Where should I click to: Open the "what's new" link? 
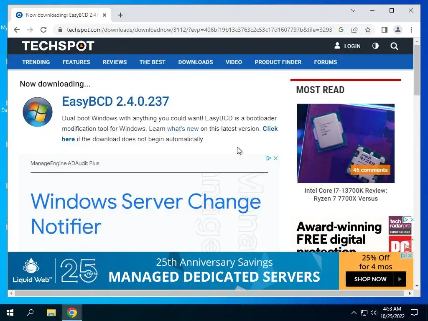pos(183,129)
